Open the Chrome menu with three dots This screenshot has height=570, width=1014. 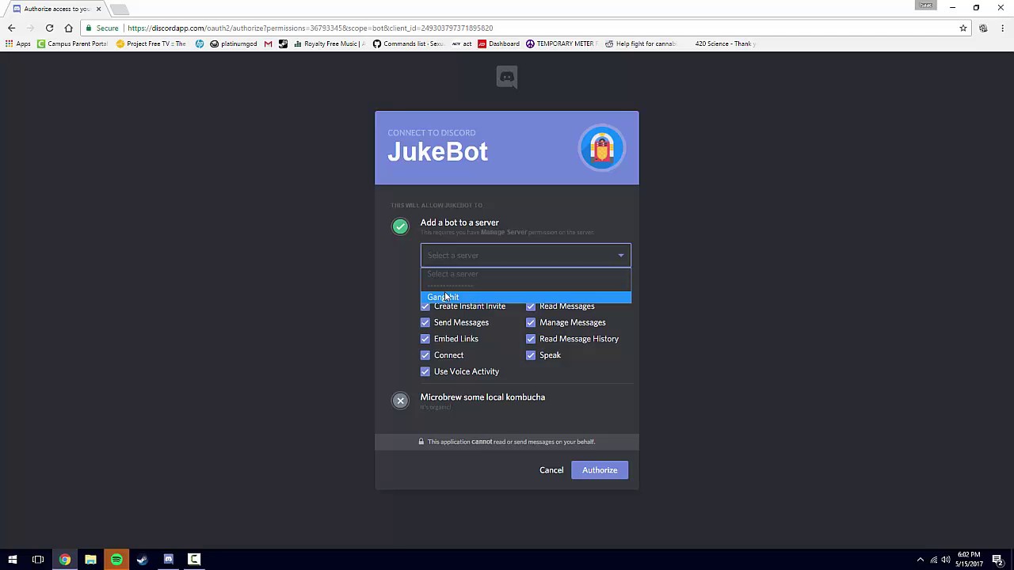(1002, 28)
